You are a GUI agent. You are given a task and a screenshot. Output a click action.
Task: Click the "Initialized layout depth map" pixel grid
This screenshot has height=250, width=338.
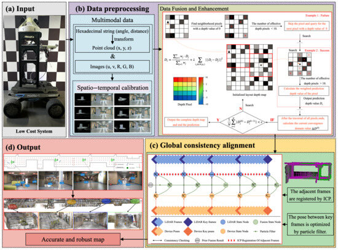(250, 67)
